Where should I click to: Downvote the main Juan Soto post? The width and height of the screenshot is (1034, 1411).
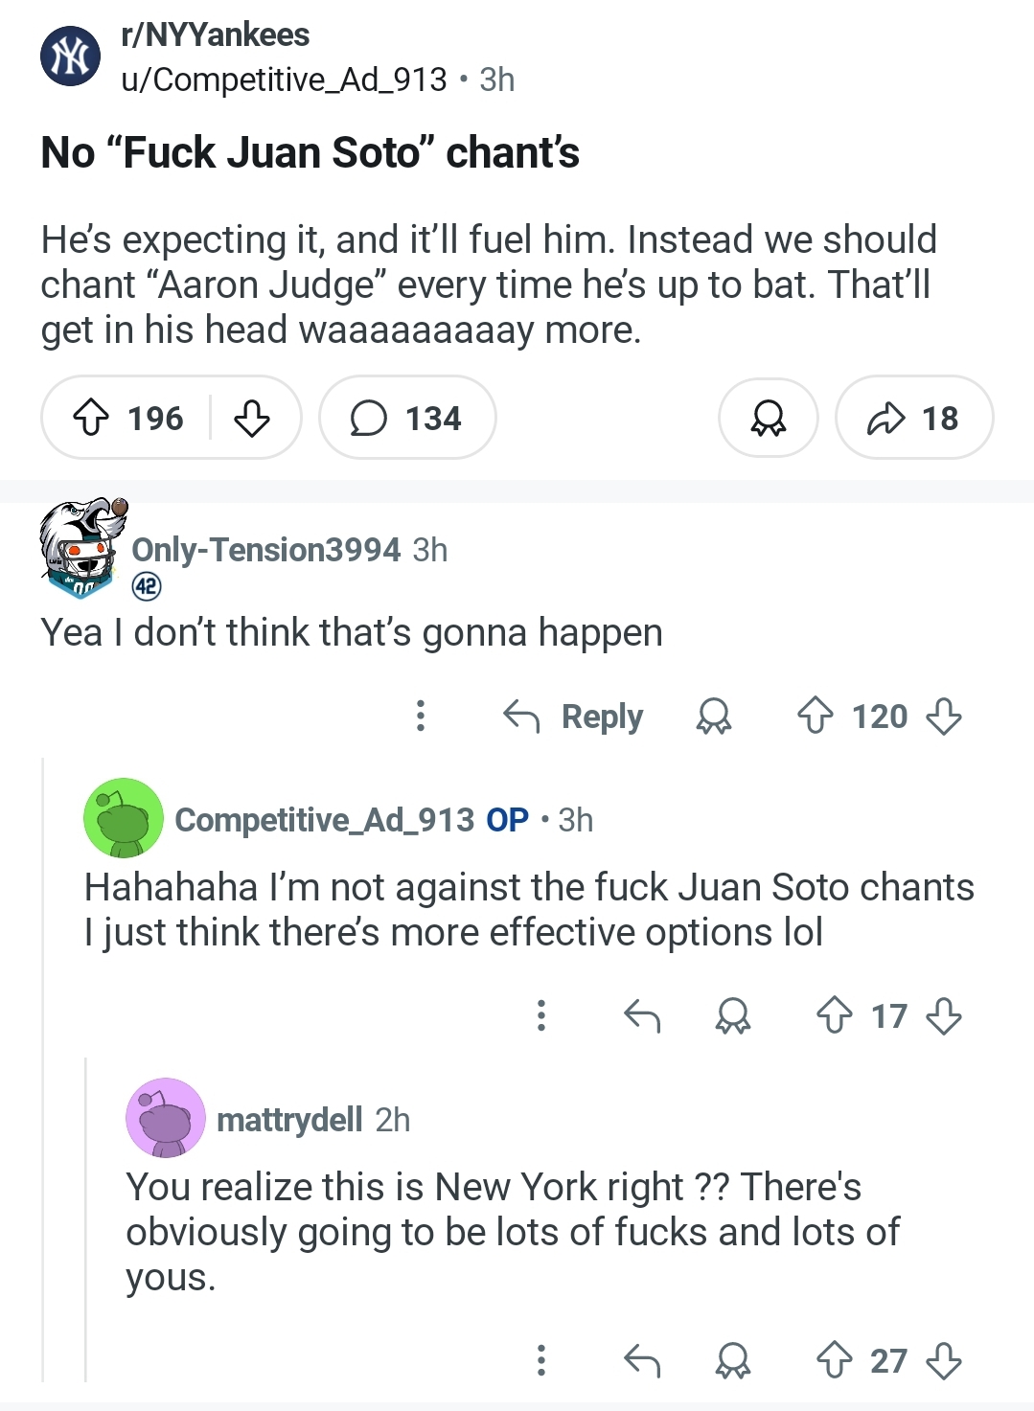pos(252,418)
